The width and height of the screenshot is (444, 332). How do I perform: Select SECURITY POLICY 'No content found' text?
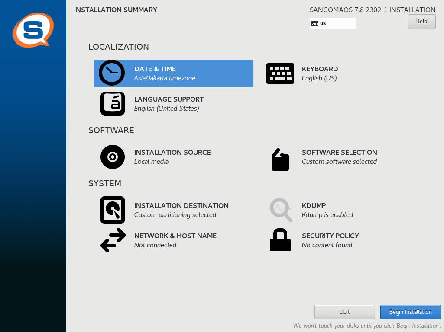click(327, 245)
